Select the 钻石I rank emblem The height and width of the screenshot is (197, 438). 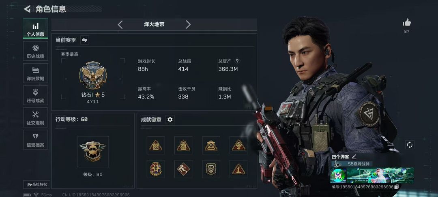click(x=93, y=75)
